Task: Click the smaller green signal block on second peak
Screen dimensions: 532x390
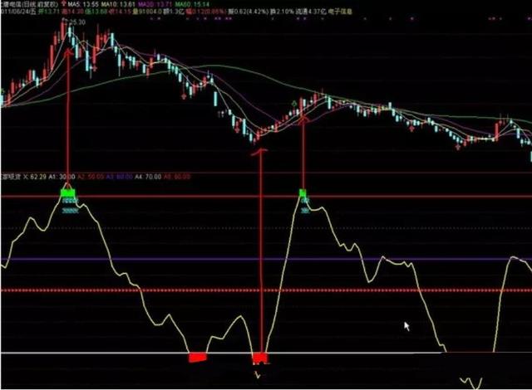Action: pos(303,193)
